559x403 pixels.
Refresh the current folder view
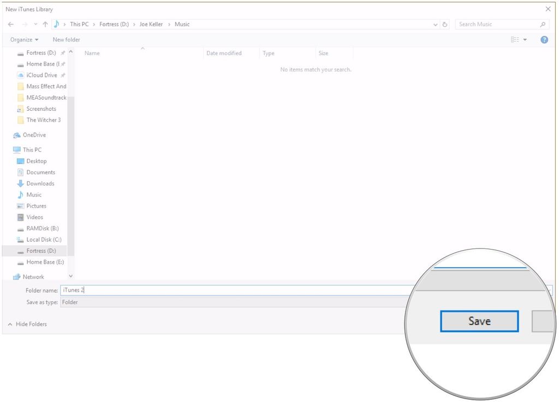[445, 24]
